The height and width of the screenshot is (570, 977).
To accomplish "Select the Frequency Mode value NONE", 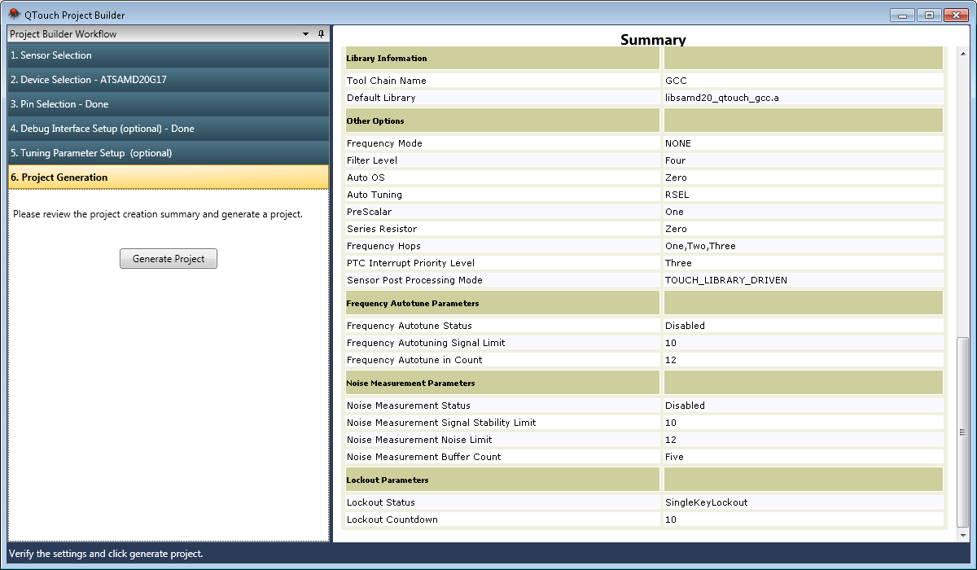I will click(x=678, y=143).
